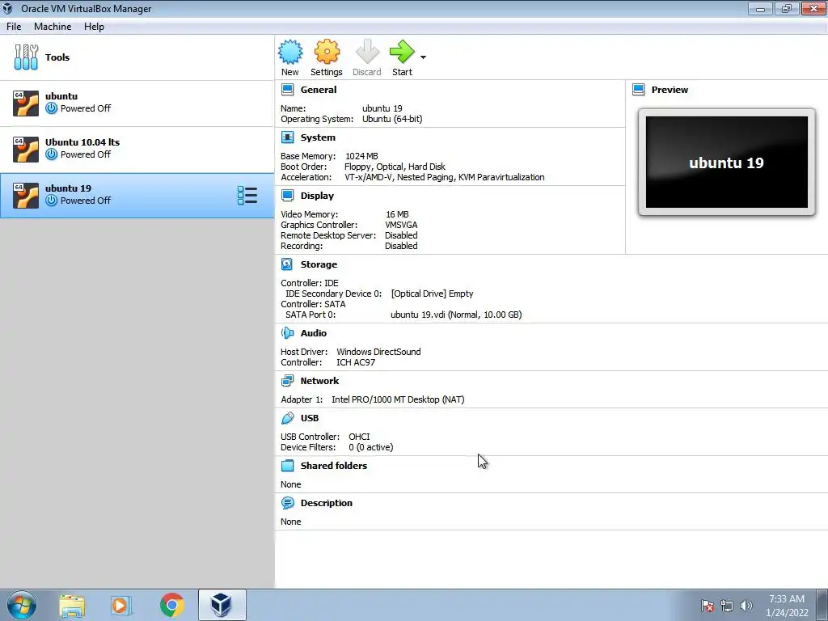This screenshot has width=828, height=621.
Task: Open the Action Center flag icon
Action: coord(707,606)
